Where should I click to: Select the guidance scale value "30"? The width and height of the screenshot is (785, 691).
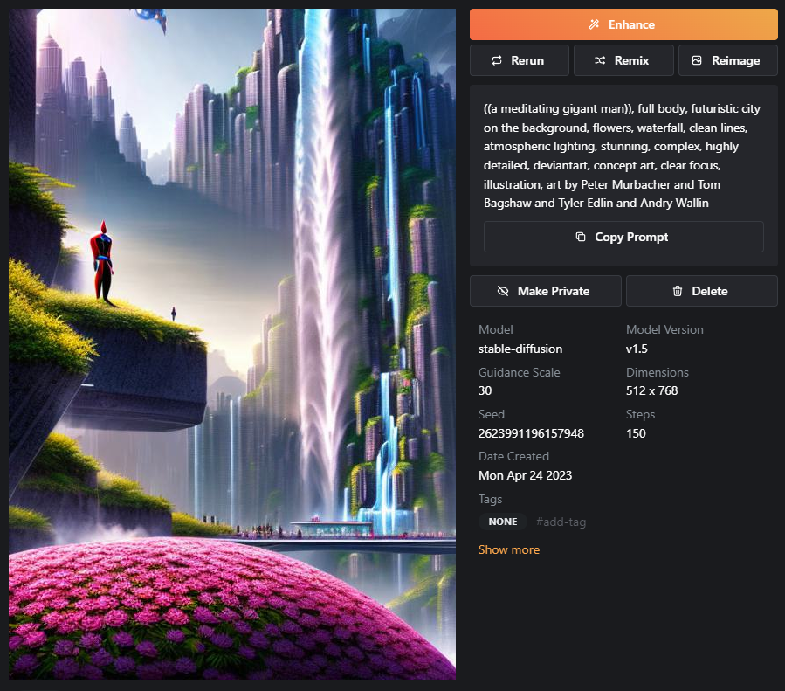[485, 390]
